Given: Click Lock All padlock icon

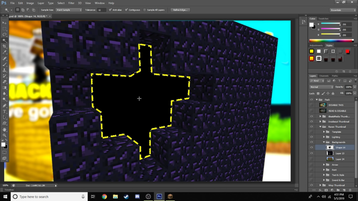Looking at the screenshot, I should pyautogui.click(x=333, y=93).
